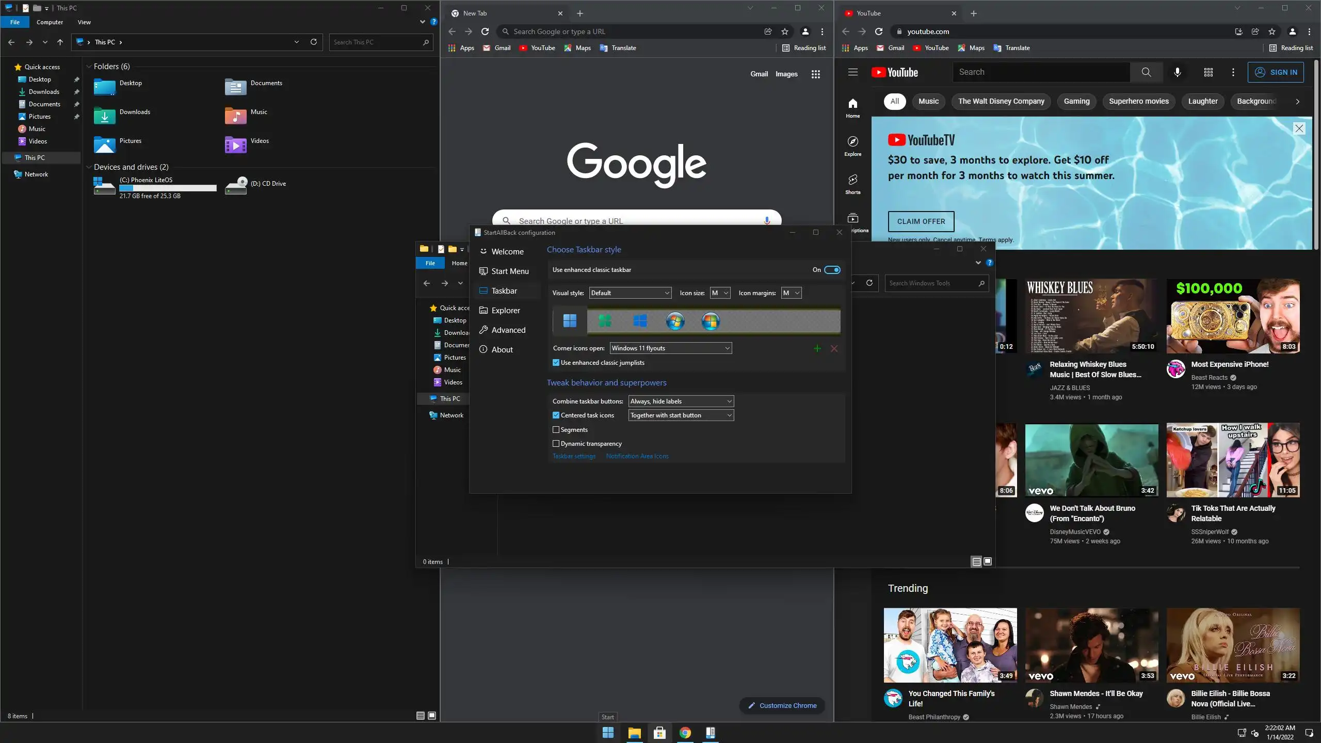Open YouTube Explore in the sidebar
The width and height of the screenshot is (1321, 743).
(x=852, y=146)
